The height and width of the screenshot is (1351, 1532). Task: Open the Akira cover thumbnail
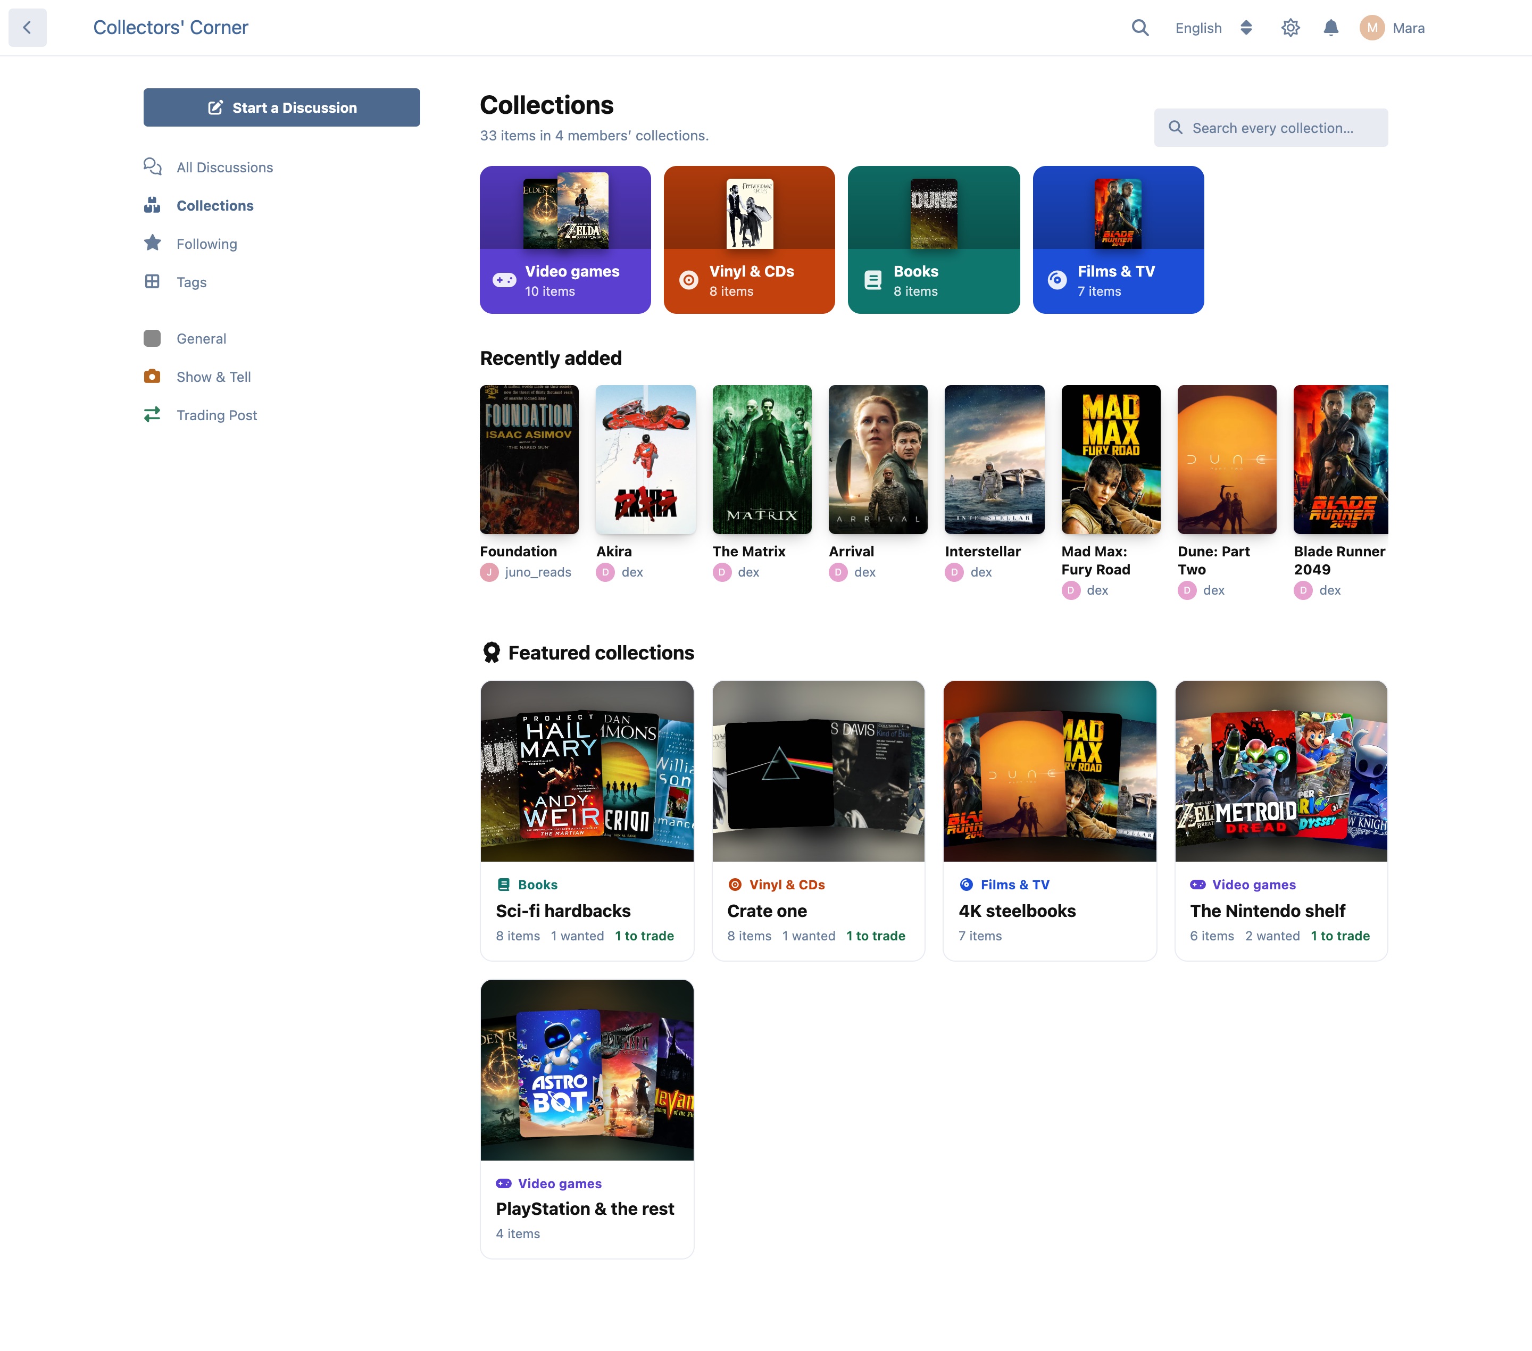[x=645, y=460]
